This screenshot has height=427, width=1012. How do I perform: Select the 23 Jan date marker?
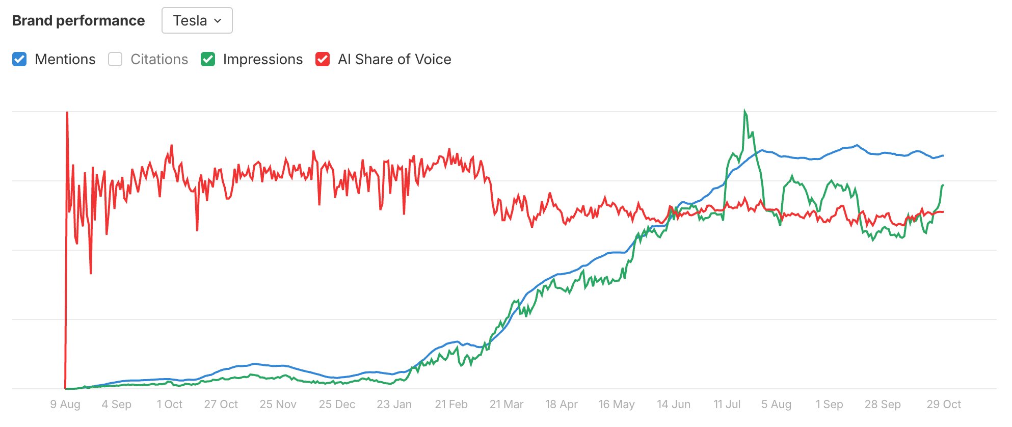click(394, 404)
